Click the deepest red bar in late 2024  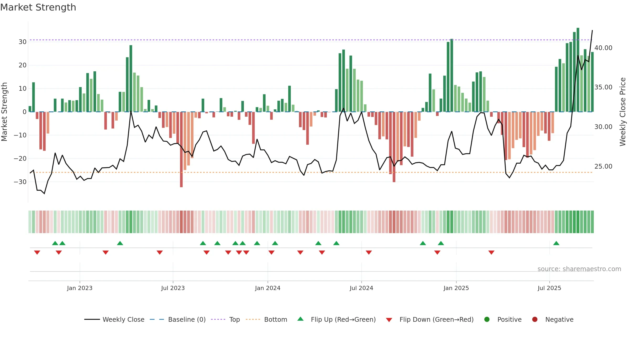(x=394, y=147)
